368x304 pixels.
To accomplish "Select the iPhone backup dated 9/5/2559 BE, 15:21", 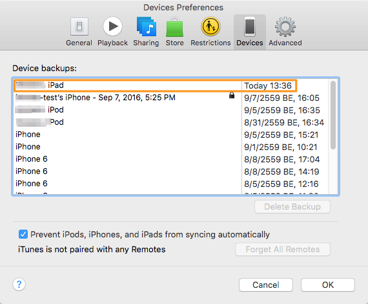I will click(x=170, y=135).
